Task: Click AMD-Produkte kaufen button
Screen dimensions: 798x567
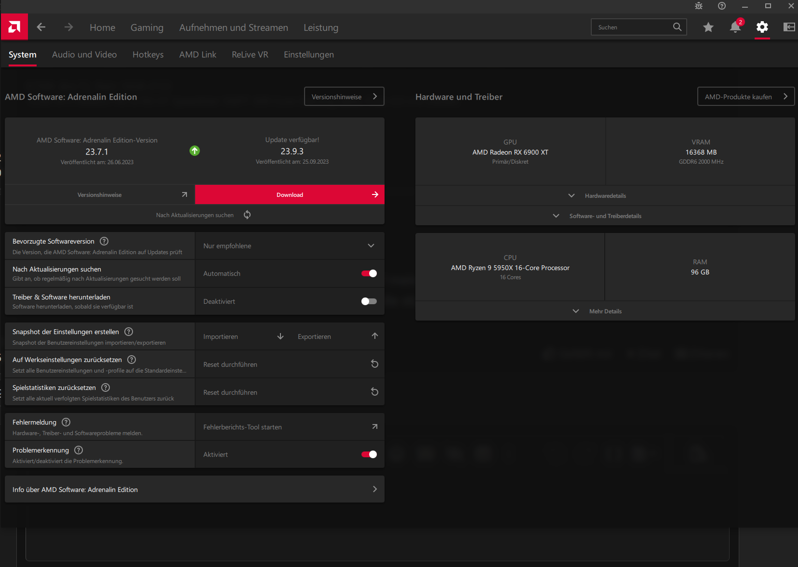Action: 746,96
